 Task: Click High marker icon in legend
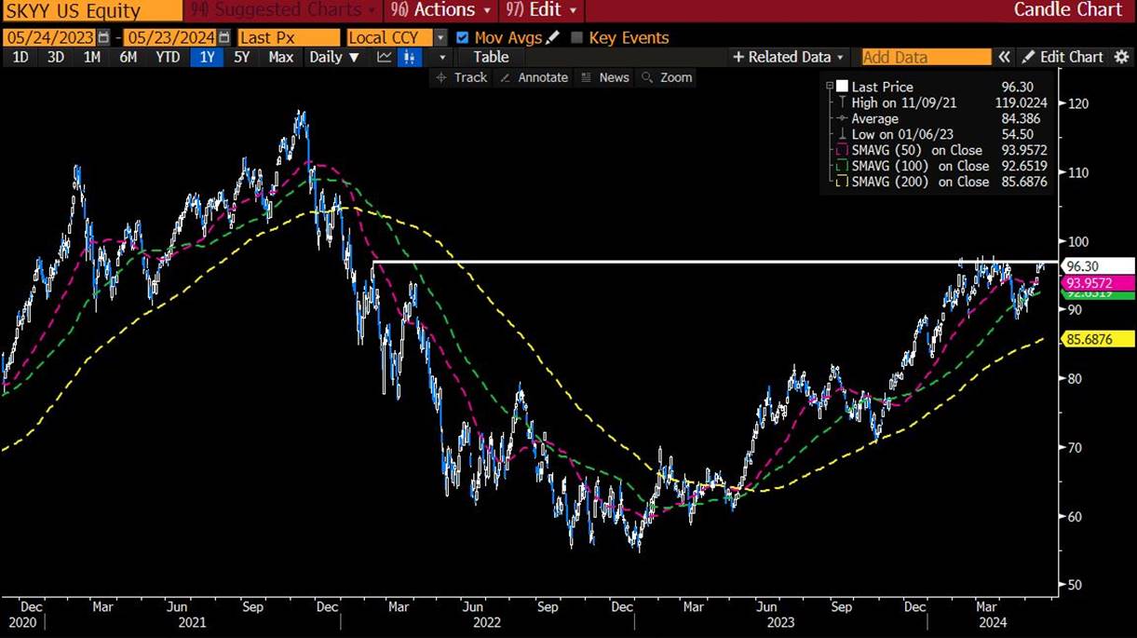[842, 102]
